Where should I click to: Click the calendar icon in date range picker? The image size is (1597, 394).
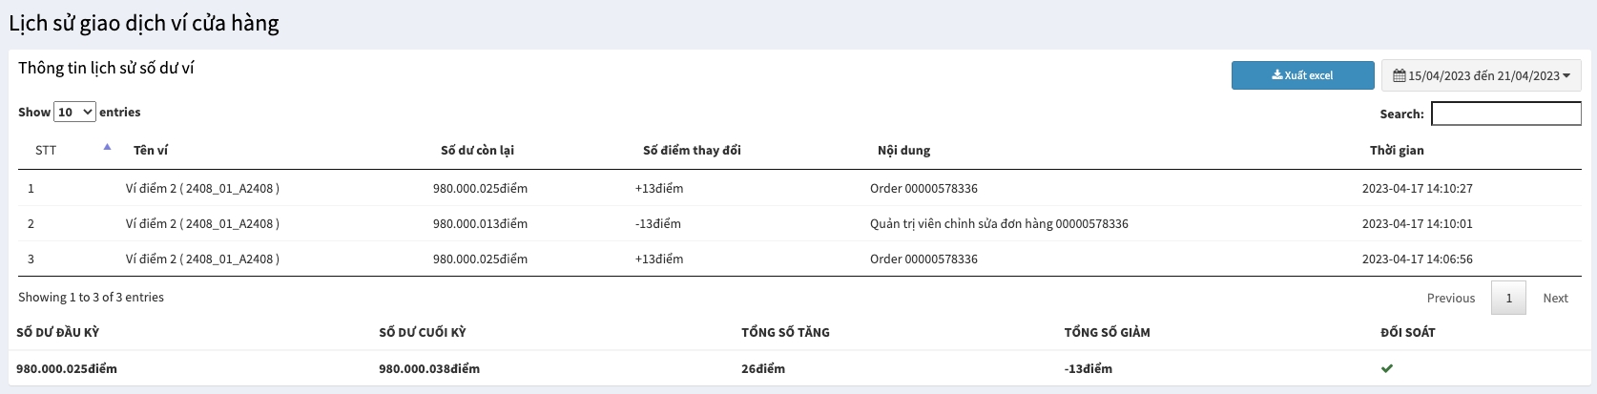pyautogui.click(x=1399, y=75)
